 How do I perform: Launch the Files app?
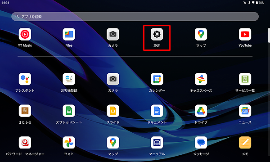[69, 34]
